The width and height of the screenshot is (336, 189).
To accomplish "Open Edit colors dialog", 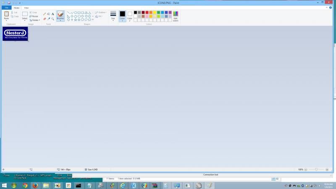I will pos(176,16).
